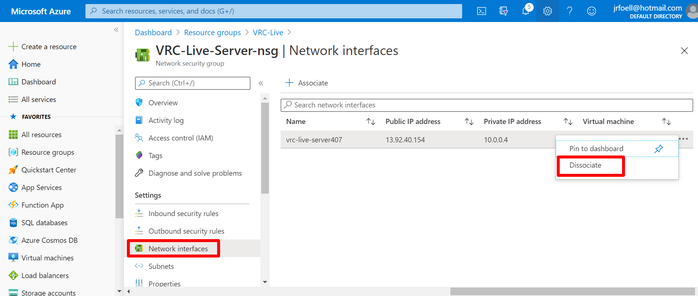
Task: Open Inbound security rules in Settings
Action: point(183,213)
